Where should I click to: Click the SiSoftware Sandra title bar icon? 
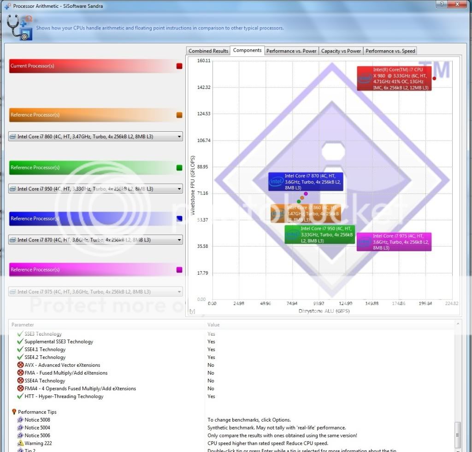[7, 6]
